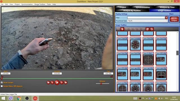Open the Synchronization menu
Viewport: 180px width, 101px height.
pyautogui.click(x=27, y=4)
